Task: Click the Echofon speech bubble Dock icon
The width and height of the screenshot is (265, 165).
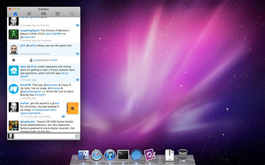Action: (x=136, y=155)
